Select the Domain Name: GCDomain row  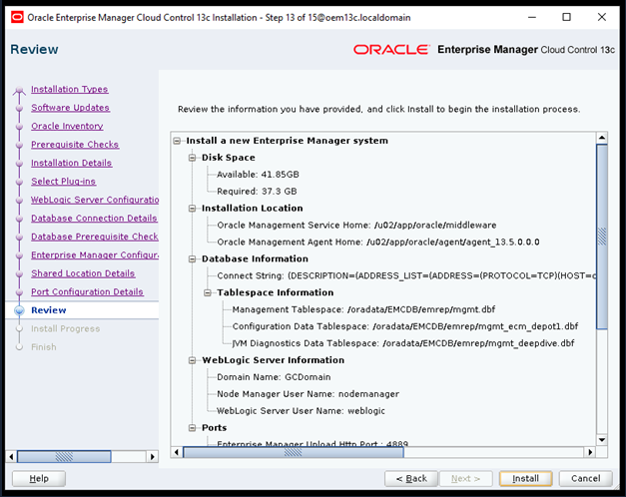click(x=274, y=377)
